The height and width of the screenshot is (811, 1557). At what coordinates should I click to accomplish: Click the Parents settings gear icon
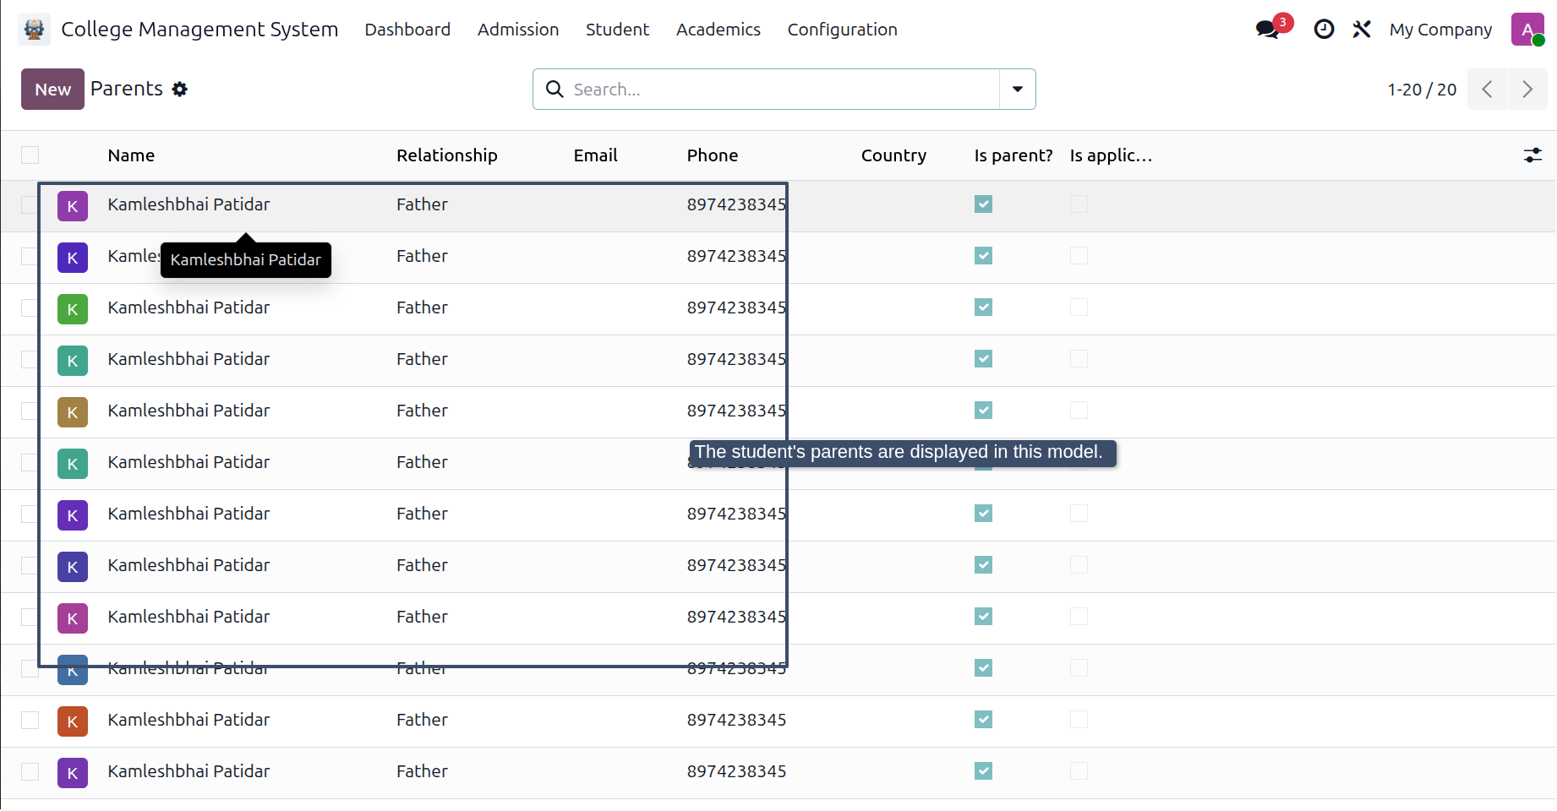(x=180, y=90)
